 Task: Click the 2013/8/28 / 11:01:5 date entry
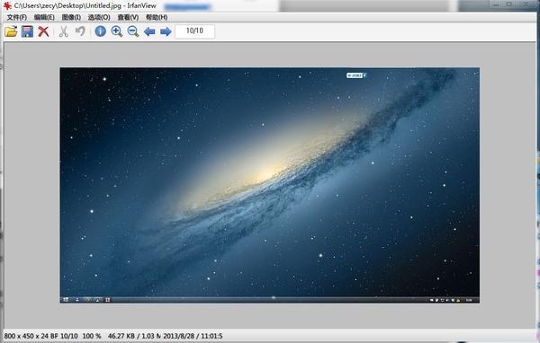tap(193, 336)
